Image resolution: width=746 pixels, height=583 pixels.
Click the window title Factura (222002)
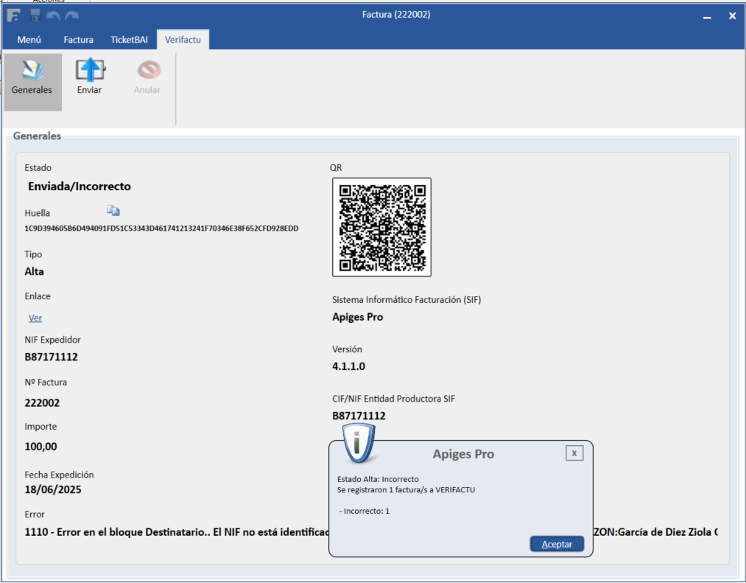click(x=396, y=15)
